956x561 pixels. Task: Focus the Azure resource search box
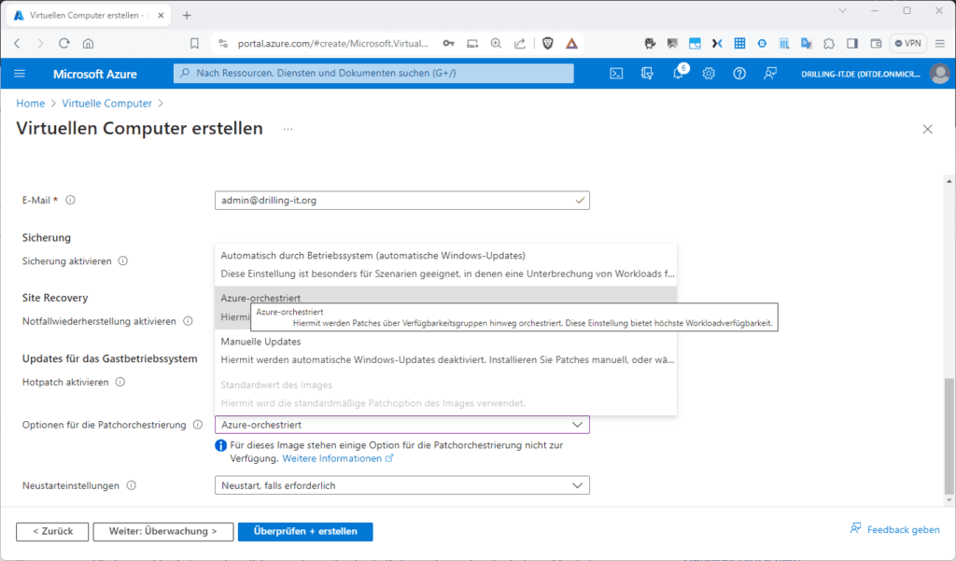[x=373, y=73]
